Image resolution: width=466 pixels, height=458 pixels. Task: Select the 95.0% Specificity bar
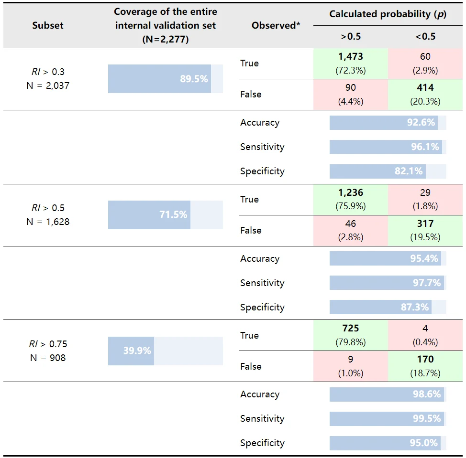tap(388, 443)
